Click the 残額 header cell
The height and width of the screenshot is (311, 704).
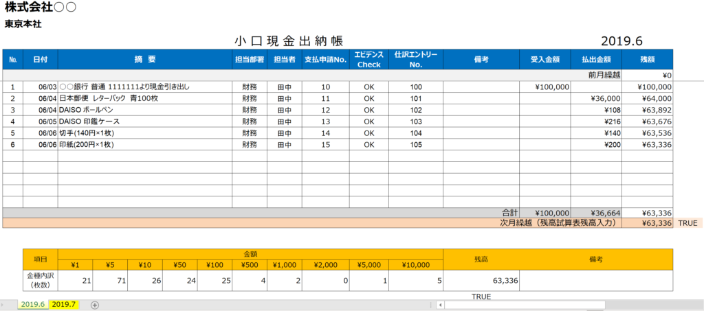point(647,60)
